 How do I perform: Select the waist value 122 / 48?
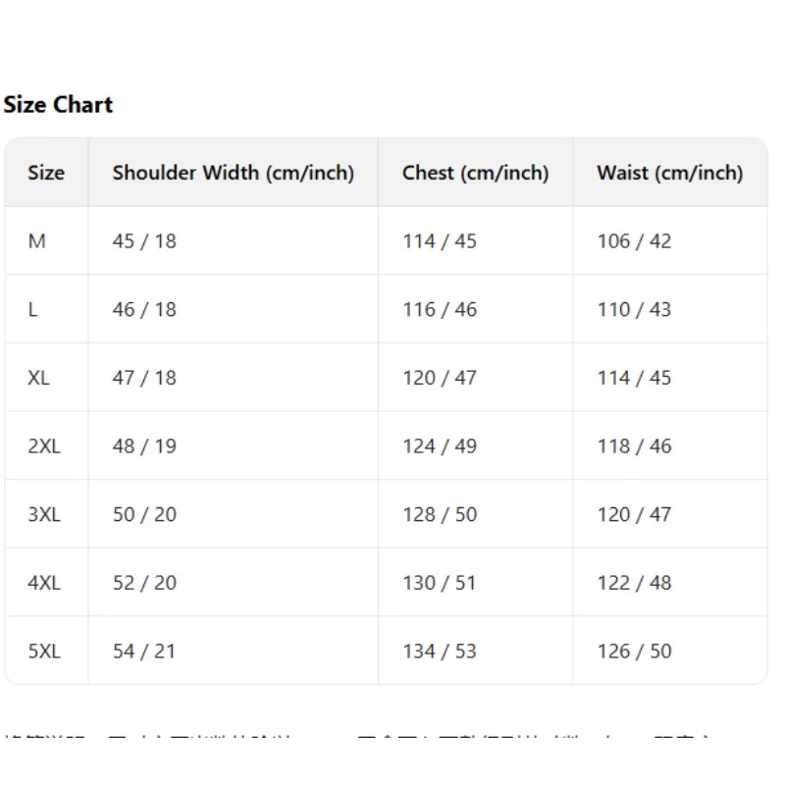click(x=634, y=583)
